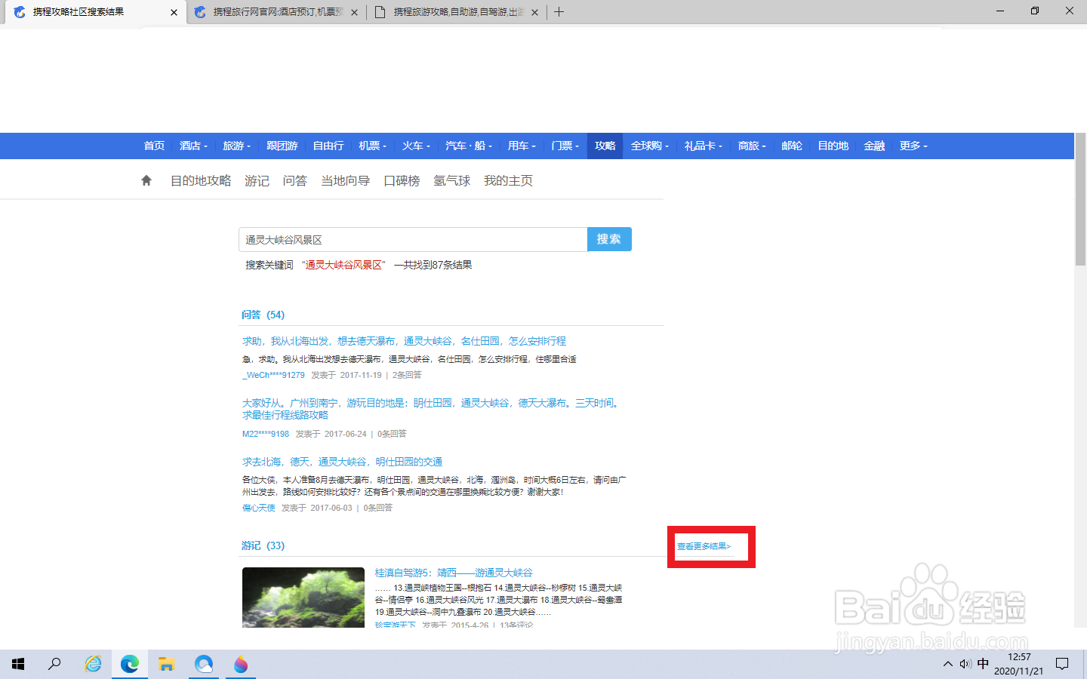This screenshot has height=679, width=1087.
Task: Open 自由行 in the navbar
Action: [x=328, y=146]
